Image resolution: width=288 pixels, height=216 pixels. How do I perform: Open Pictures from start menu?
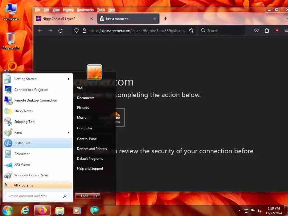coord(83,108)
